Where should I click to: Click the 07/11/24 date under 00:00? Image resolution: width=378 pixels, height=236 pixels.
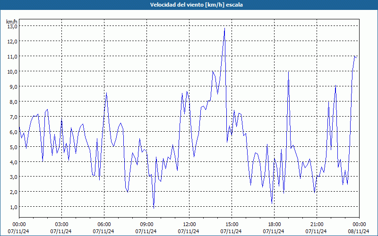[x=18, y=231]
